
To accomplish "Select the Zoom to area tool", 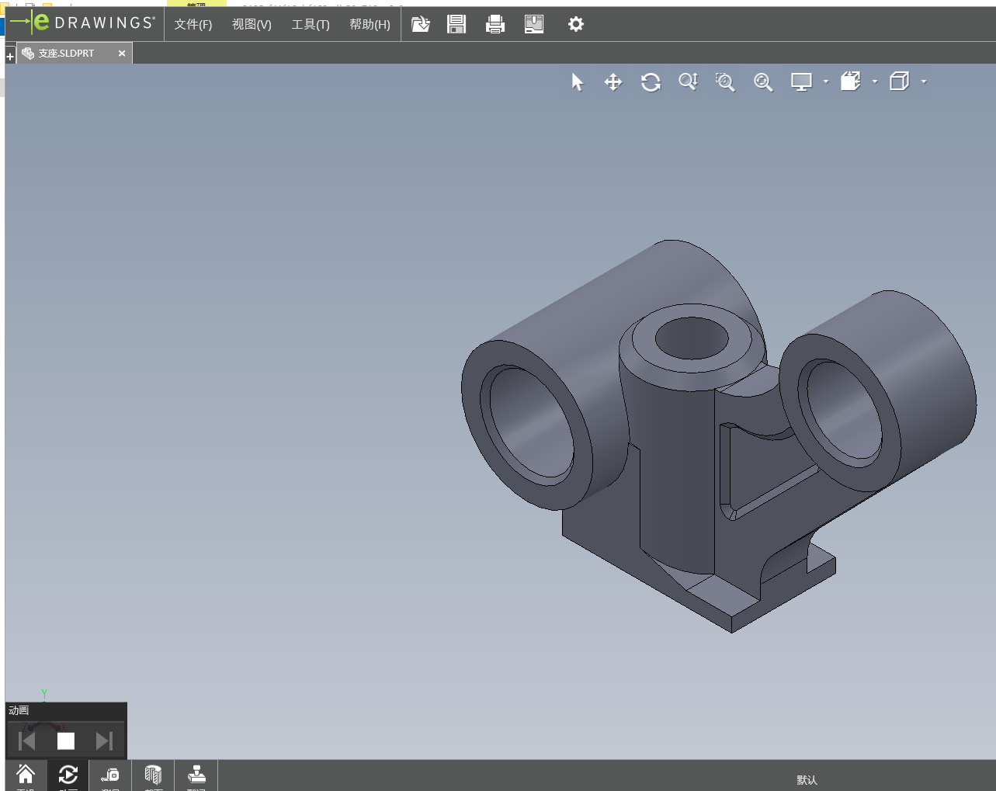I will pyautogui.click(x=725, y=82).
